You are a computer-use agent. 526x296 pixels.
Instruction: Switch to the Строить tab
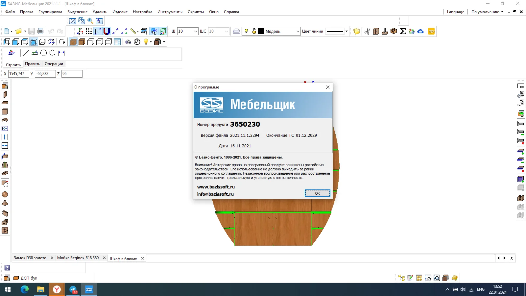13,64
